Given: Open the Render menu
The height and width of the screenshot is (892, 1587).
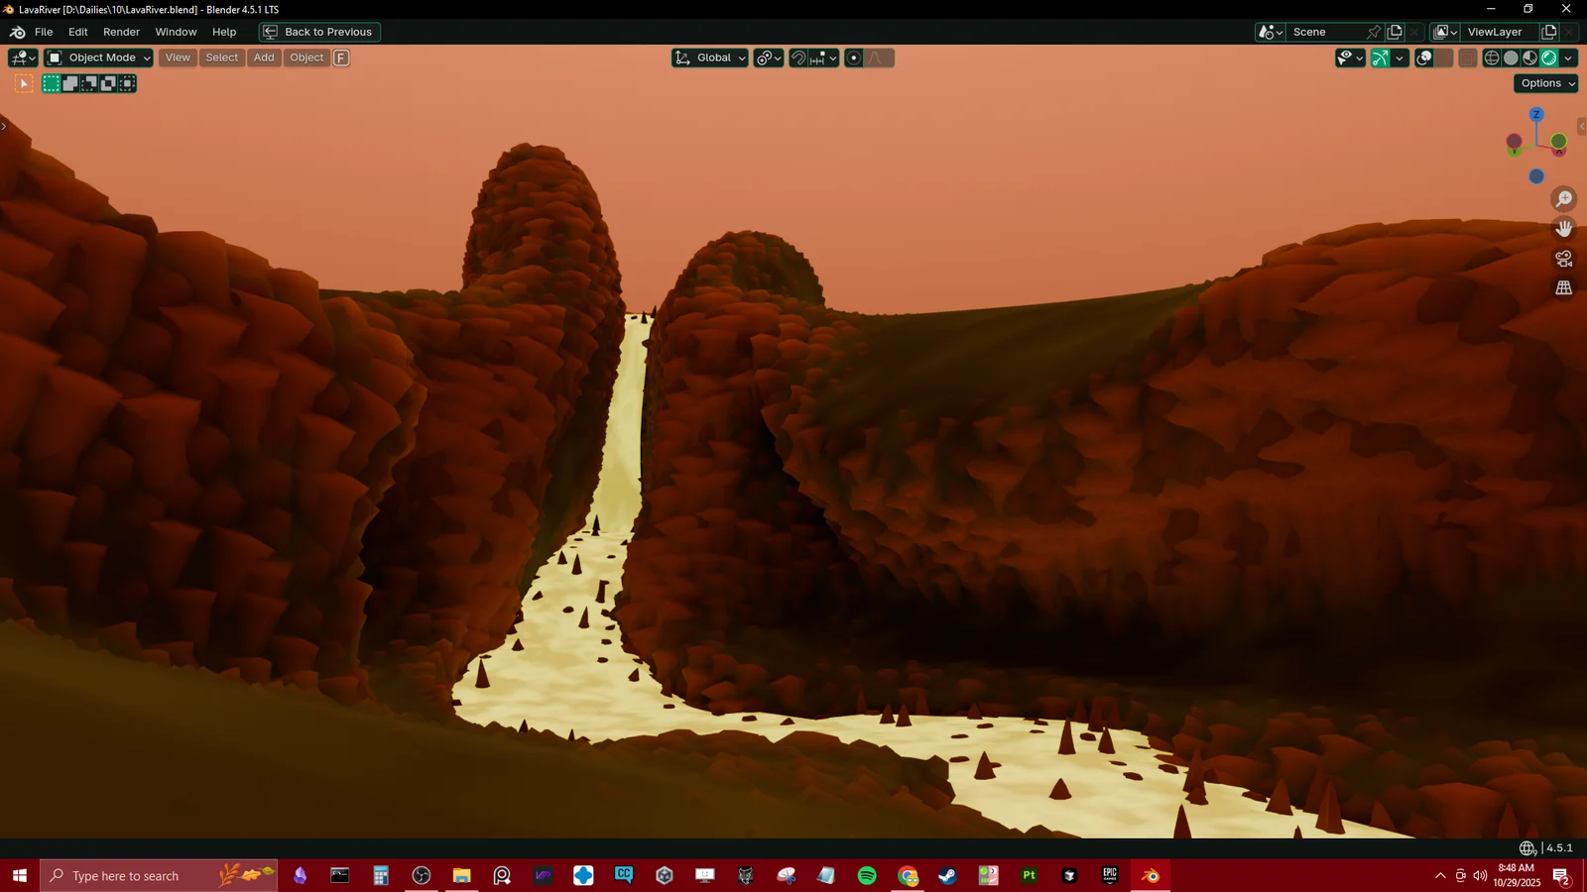Looking at the screenshot, I should (x=121, y=32).
